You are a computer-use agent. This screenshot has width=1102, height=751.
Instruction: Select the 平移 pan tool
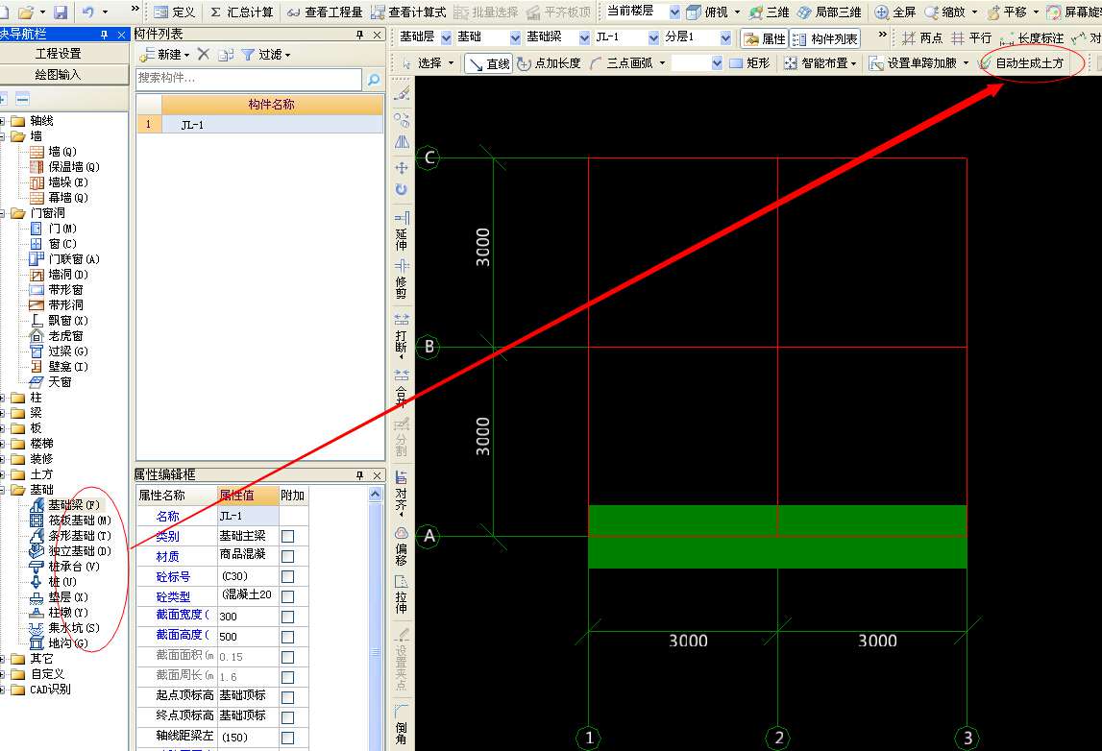(x=1007, y=12)
